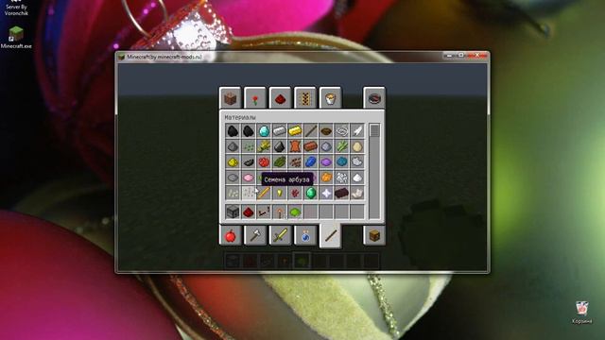Open the Building Blocks tab with brick icon

(230, 98)
